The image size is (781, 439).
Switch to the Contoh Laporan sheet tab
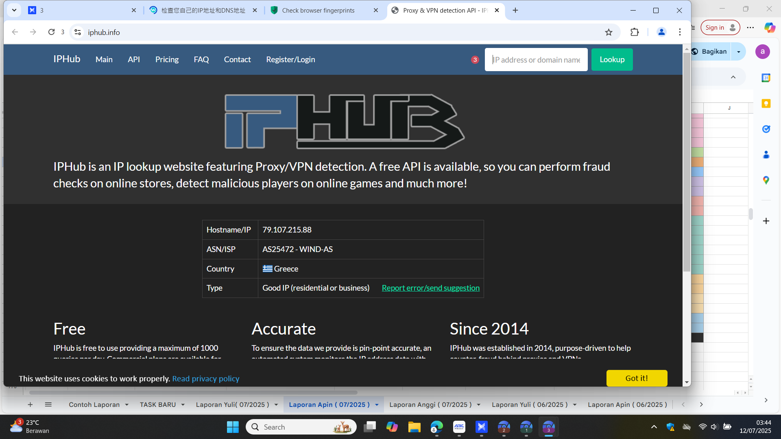(x=94, y=405)
